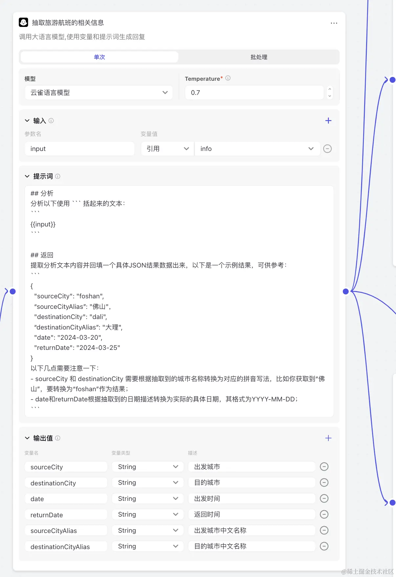396x577 pixels.
Task: Open the node's three-dot more menu
Action: tap(334, 23)
